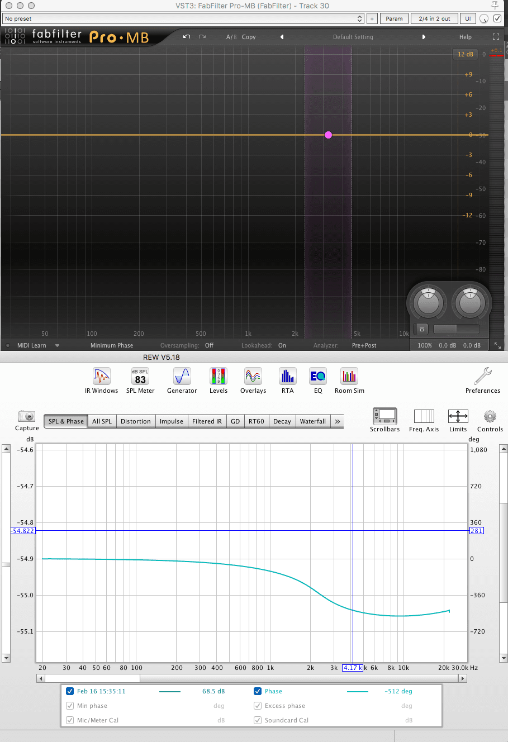Open the SPL Meter
Viewport: 508px width, 742px height.
click(x=140, y=377)
